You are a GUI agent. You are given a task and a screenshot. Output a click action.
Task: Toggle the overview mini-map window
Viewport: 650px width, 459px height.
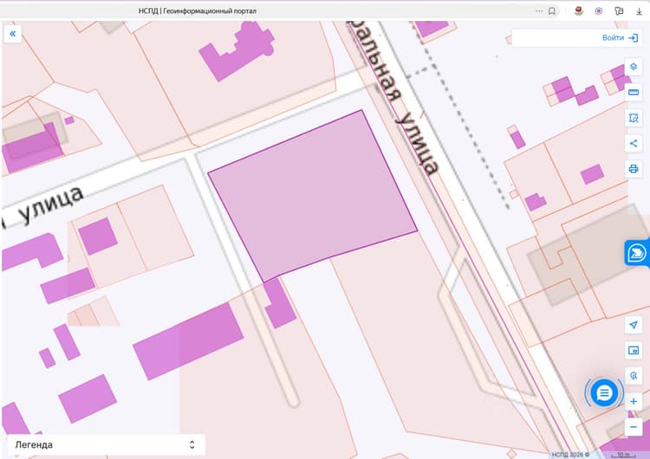click(x=633, y=351)
